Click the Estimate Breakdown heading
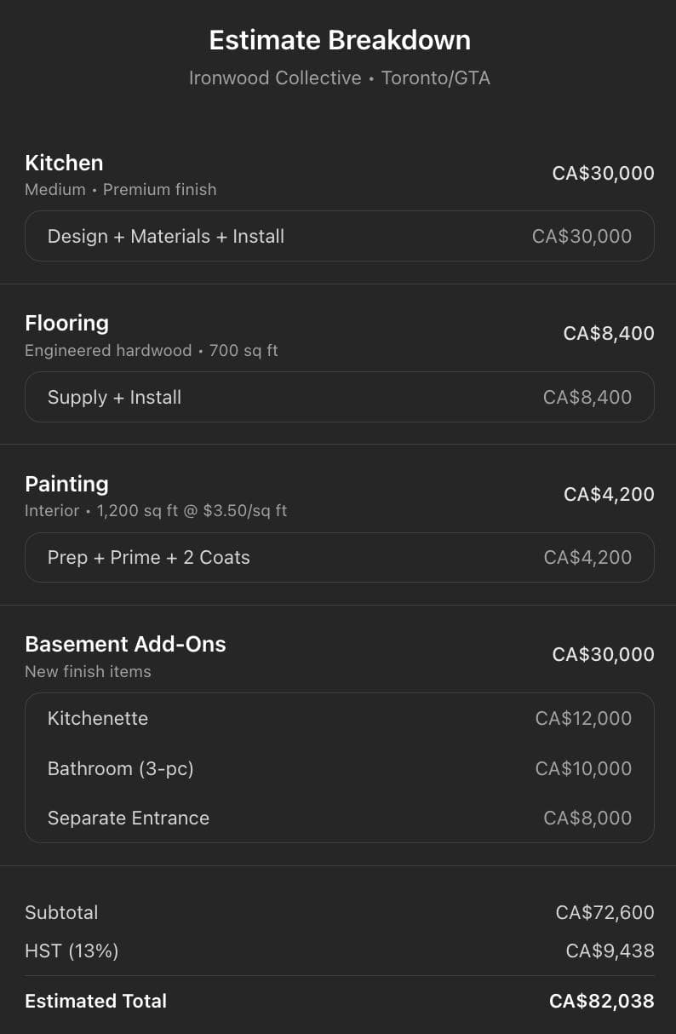This screenshot has height=1034, width=676. click(339, 40)
